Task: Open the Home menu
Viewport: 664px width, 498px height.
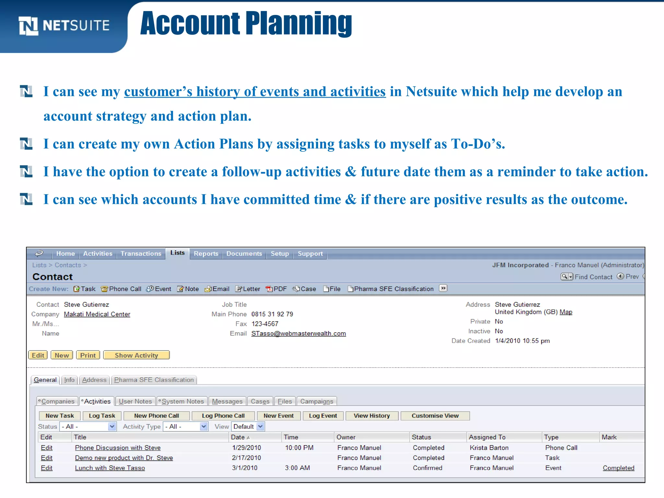Action: (x=65, y=254)
